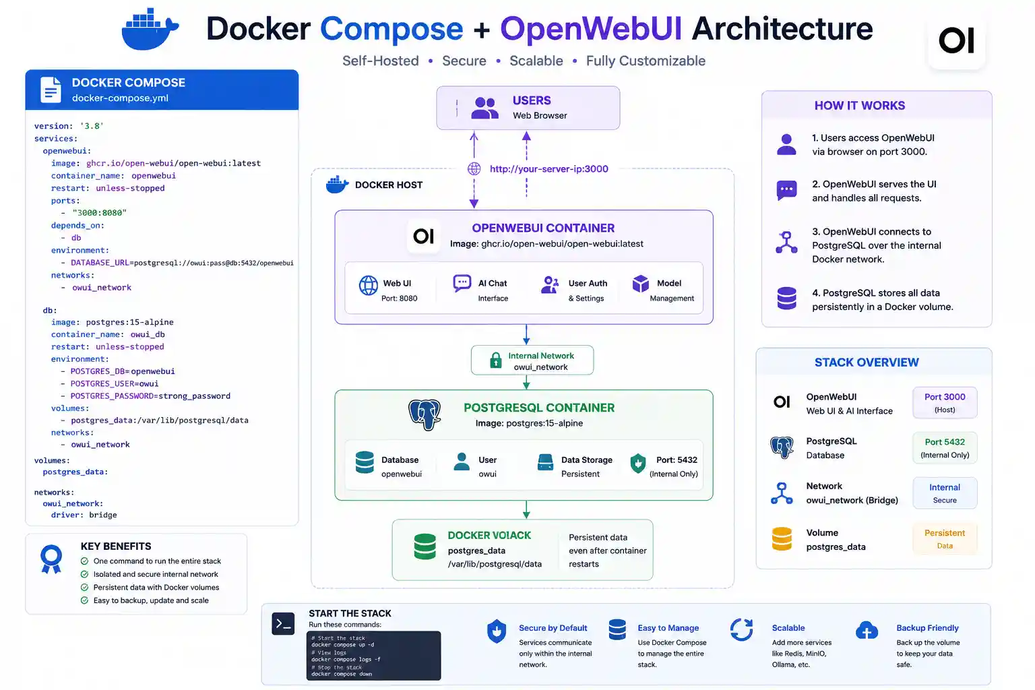Click the database icon in How It Works step 4
Viewport: 1035px width, 690px height.
(x=786, y=299)
